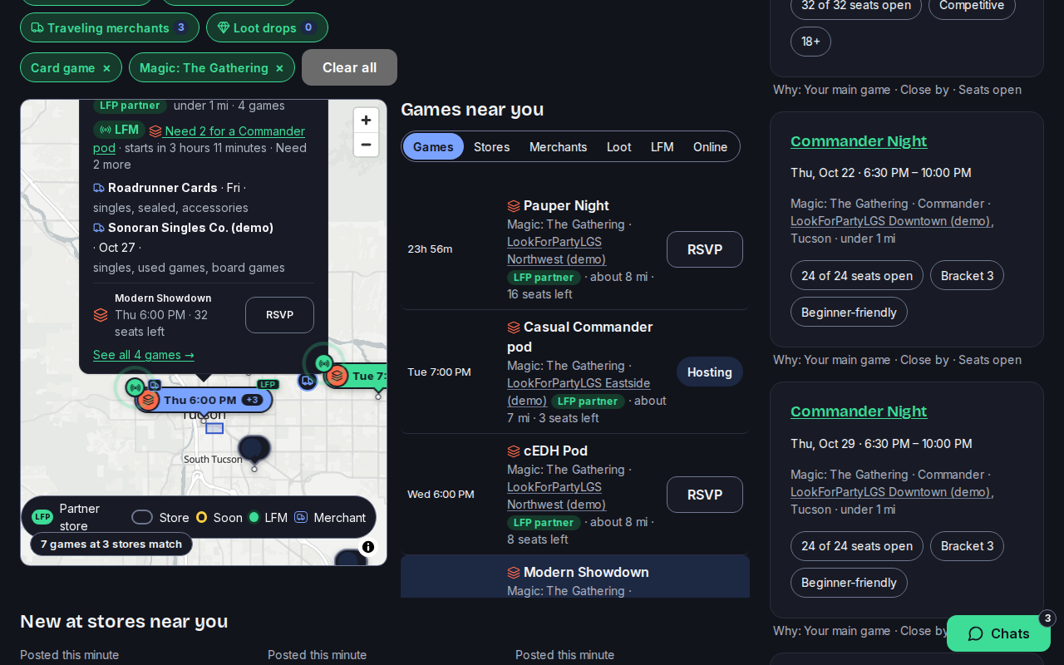This screenshot has height=665, width=1064.
Task: RSVP to Modern Showdown in map popup
Action: (279, 315)
